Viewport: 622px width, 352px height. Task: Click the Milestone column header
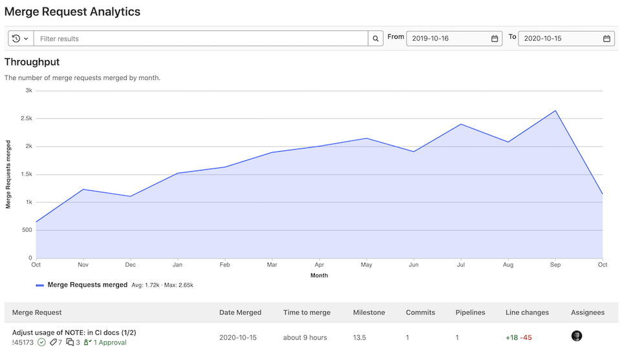tap(369, 313)
